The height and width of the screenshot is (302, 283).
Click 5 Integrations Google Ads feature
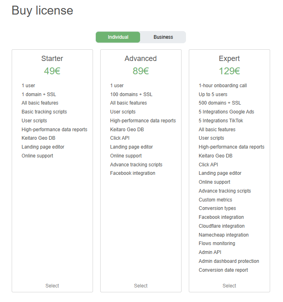click(226, 112)
